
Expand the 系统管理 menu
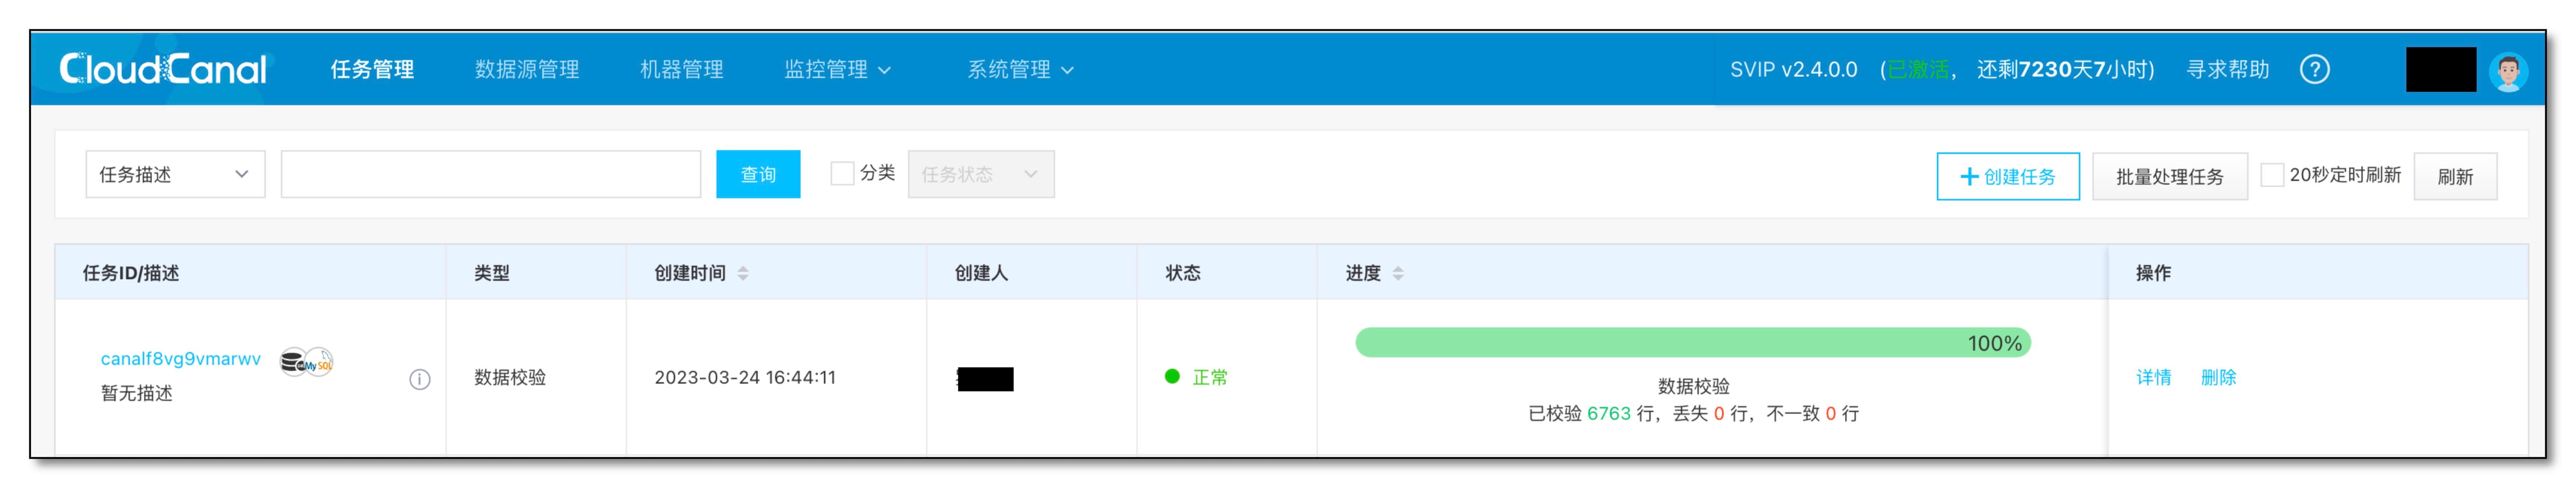[x=1020, y=69]
